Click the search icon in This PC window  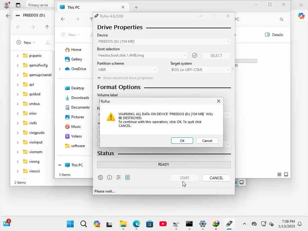coord(282,19)
